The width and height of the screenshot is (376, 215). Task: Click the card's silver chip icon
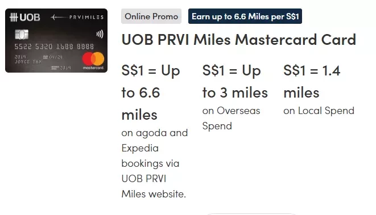22,35
